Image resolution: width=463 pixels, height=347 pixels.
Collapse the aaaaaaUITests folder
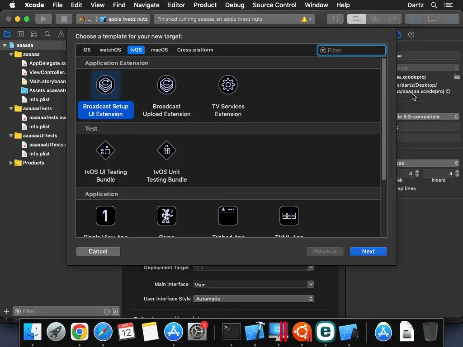[x=11, y=136]
